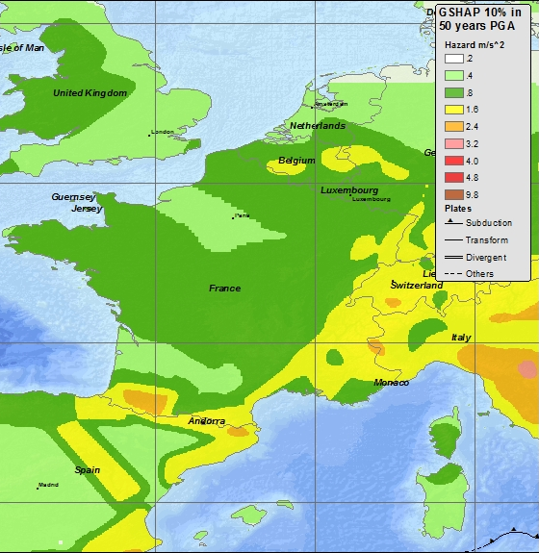
Task: Click the United Kingdom label
Action: [x=90, y=93]
